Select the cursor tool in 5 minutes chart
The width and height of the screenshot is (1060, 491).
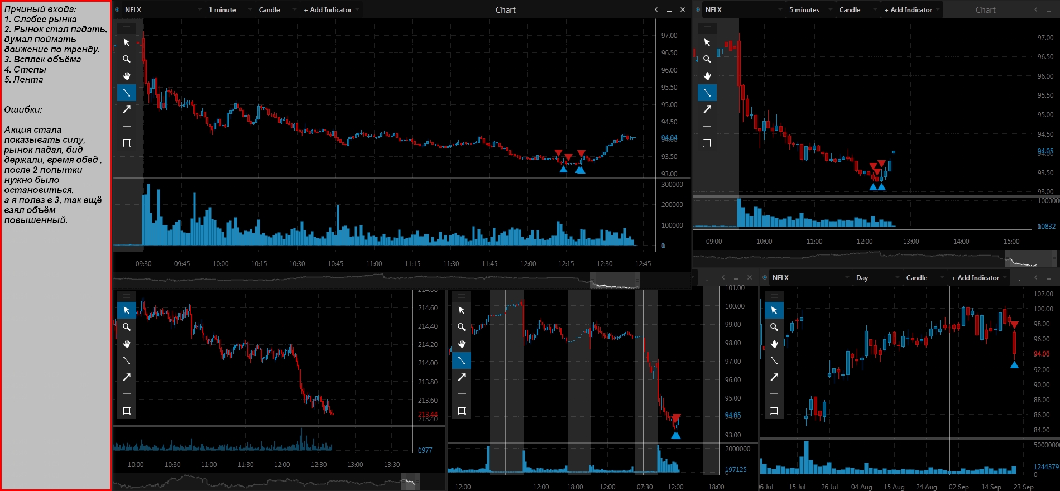pyautogui.click(x=707, y=42)
